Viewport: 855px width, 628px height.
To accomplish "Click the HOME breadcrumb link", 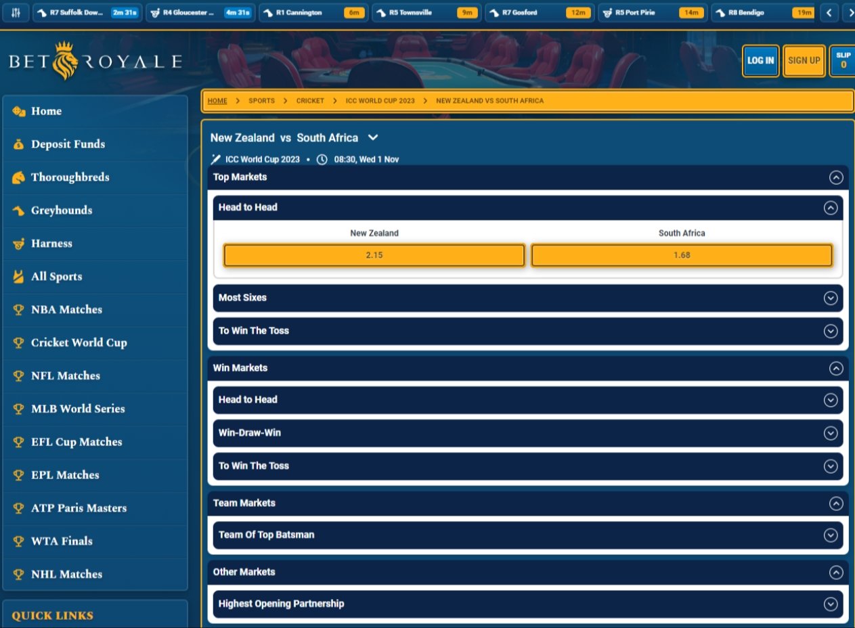I will click(217, 101).
